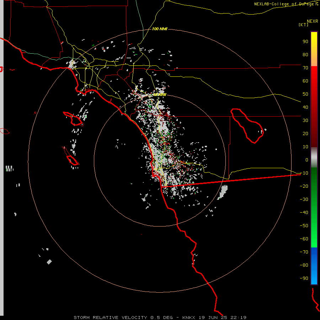Image resolution: width=320 pixels, height=320 pixels.
Task: Click the 60 value on the velocity scale
Action: [305, 81]
